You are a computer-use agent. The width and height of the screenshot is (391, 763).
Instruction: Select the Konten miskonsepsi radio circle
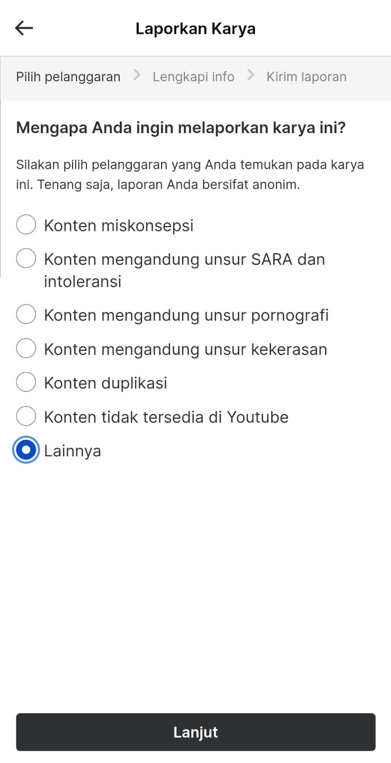point(26,225)
